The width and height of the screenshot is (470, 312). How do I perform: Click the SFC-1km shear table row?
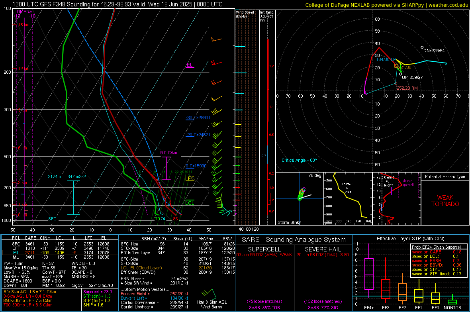click(x=178, y=244)
